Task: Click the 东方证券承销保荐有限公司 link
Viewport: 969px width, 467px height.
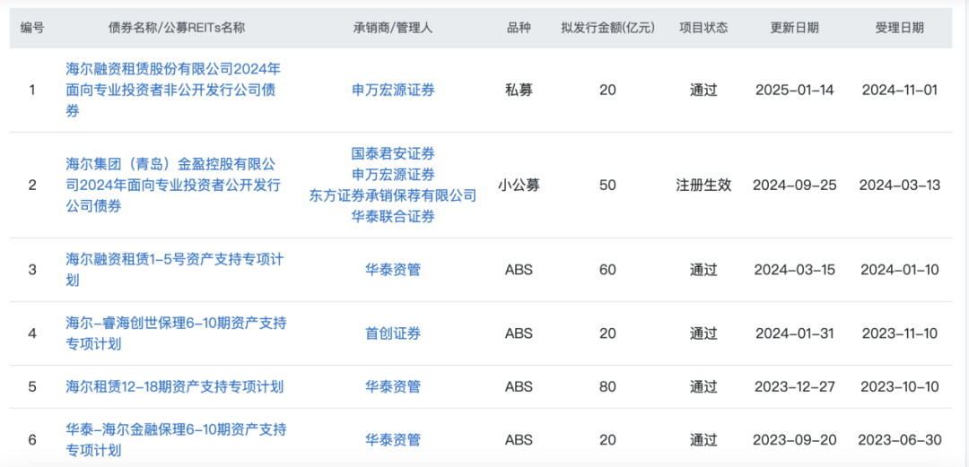Action: (x=393, y=195)
